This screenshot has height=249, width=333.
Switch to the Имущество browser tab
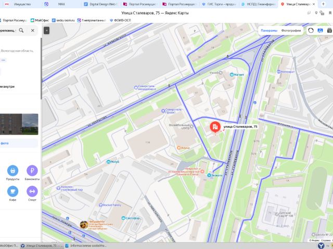click(x=22, y=4)
